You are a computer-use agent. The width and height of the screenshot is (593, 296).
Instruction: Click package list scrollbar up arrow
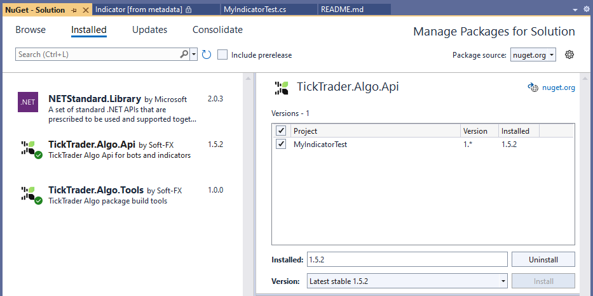248,78
